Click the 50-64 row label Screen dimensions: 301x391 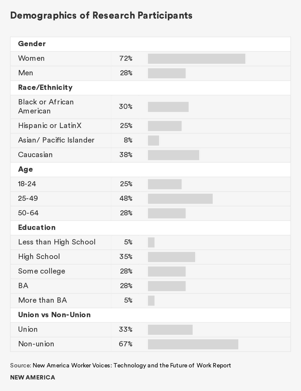click(x=28, y=213)
